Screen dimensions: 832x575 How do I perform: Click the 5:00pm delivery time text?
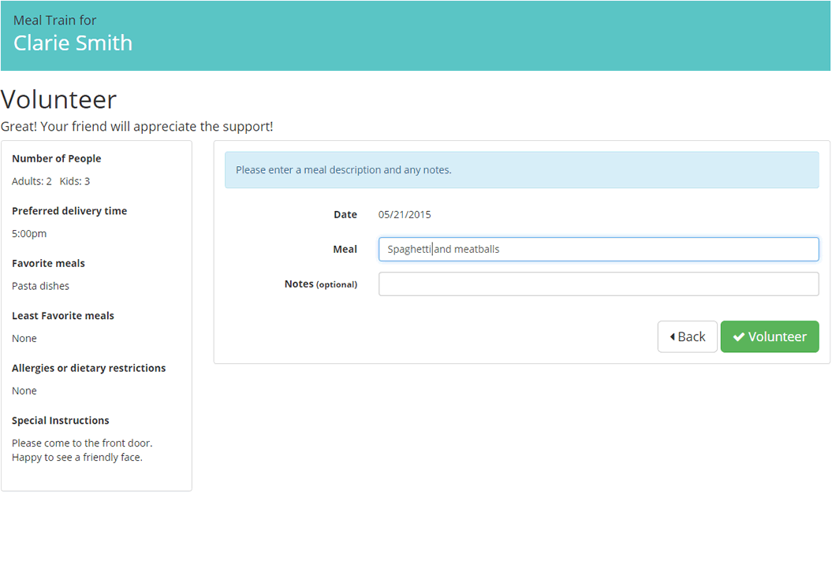(29, 234)
